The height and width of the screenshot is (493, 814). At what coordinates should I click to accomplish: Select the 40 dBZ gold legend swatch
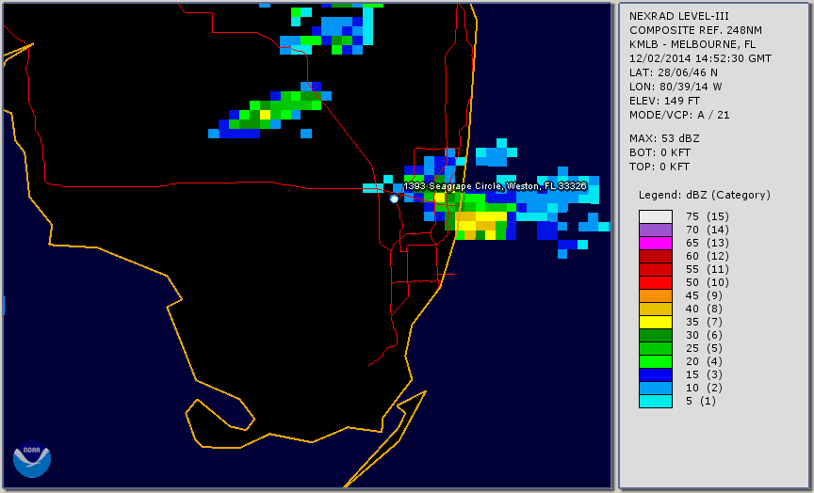[x=656, y=309]
